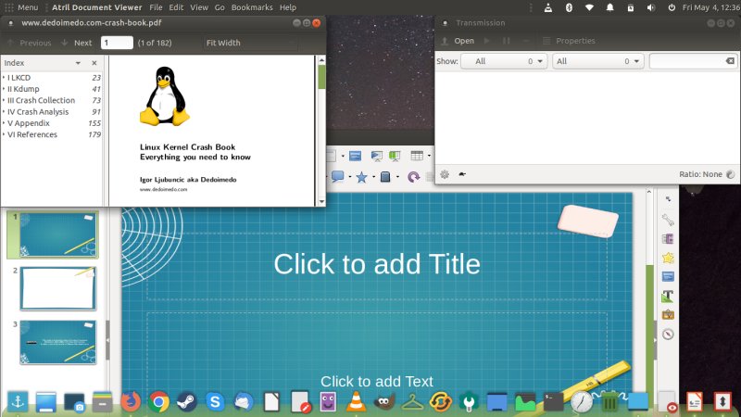Launch GIMP from the dock

(x=384, y=402)
